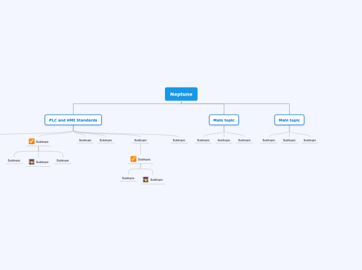This screenshot has height=270, width=362.
Task: Select the rightmost Main topic node
Action: [x=289, y=120]
